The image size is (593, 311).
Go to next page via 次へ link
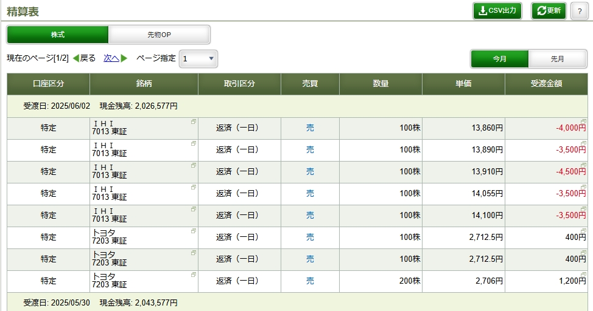click(111, 58)
